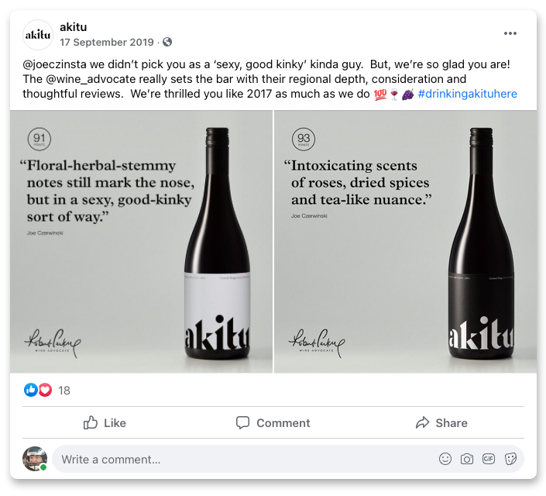This screenshot has width=546, height=496.
Task: Click the love reaction heart icon
Action: 45,390
